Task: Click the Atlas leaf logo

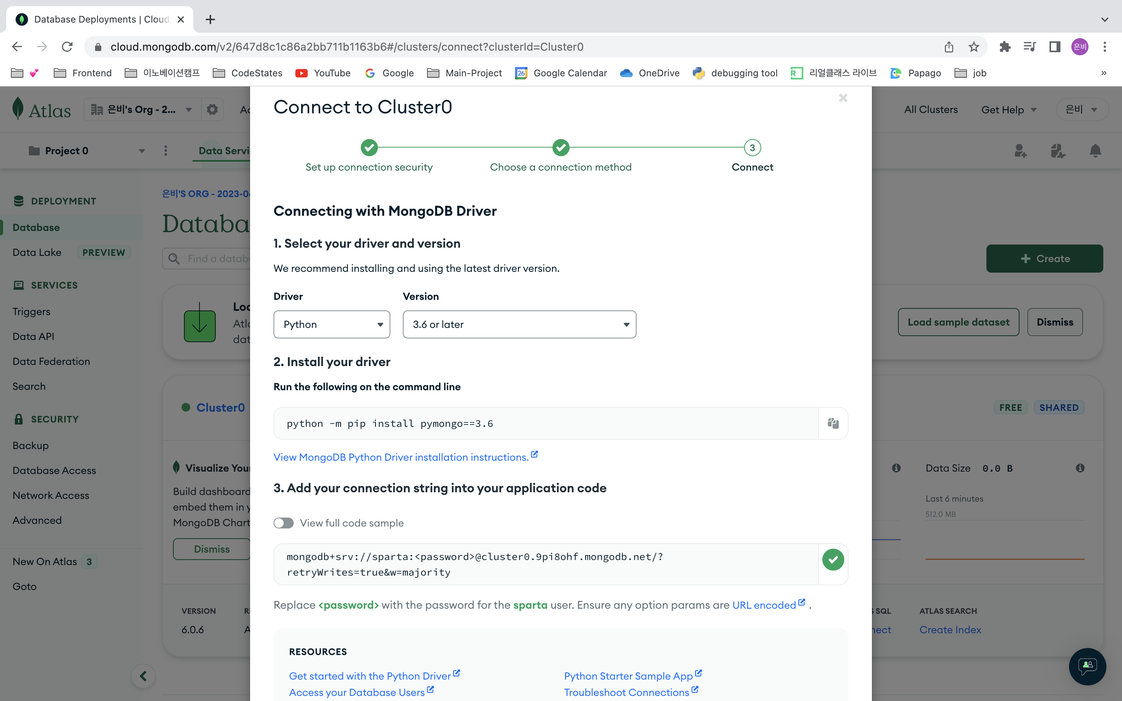Action: tap(18, 109)
